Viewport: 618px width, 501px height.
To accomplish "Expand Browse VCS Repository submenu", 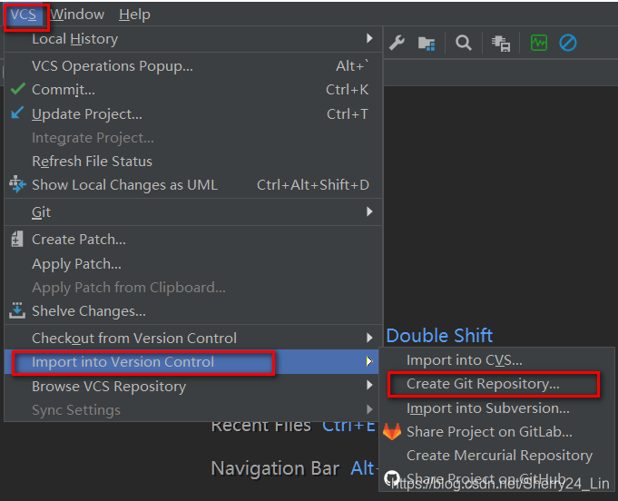I will pos(191,387).
